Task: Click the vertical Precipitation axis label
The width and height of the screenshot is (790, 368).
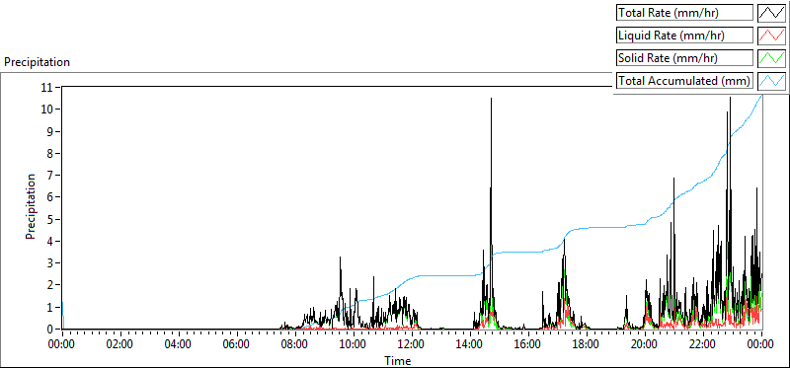Action: [31, 207]
